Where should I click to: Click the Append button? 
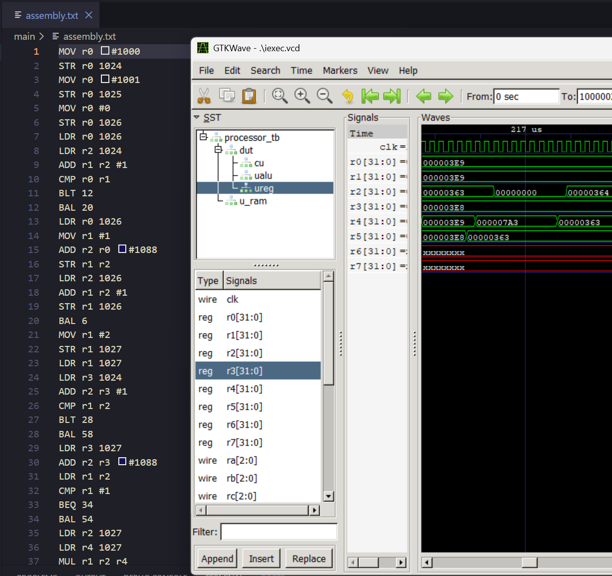tap(217, 559)
